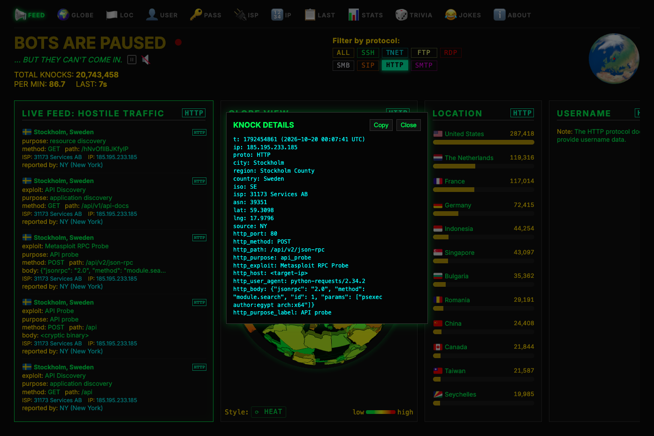Click the rotating Earth thumbnail

point(614,58)
